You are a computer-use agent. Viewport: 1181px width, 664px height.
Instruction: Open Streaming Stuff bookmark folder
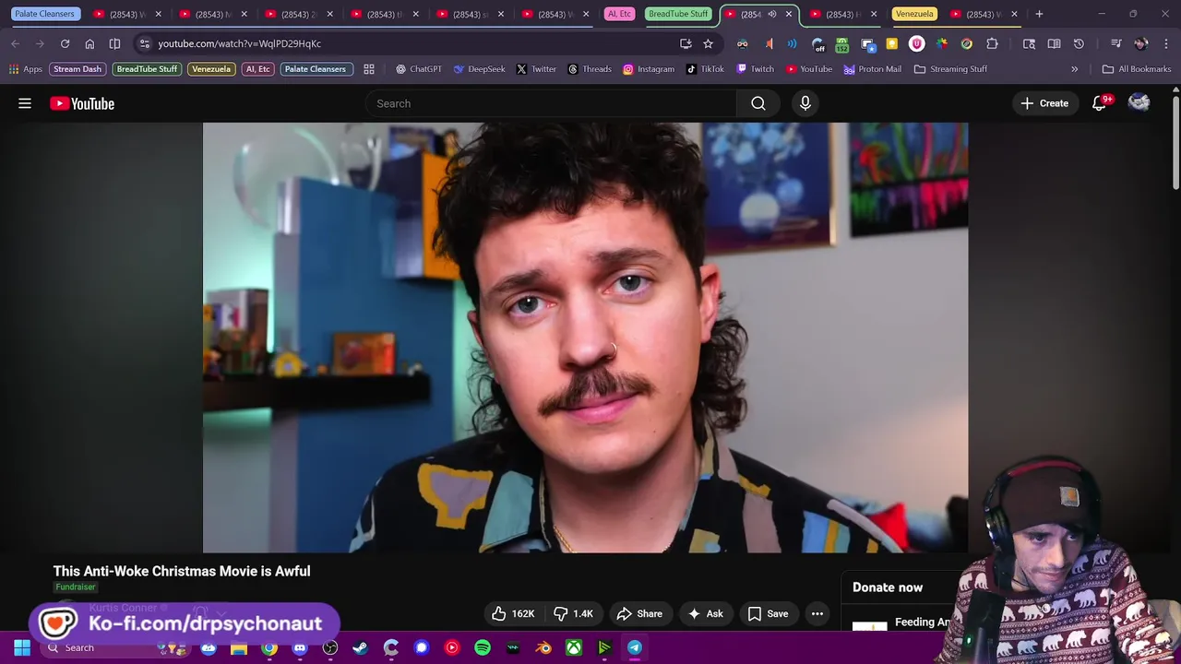950,69
